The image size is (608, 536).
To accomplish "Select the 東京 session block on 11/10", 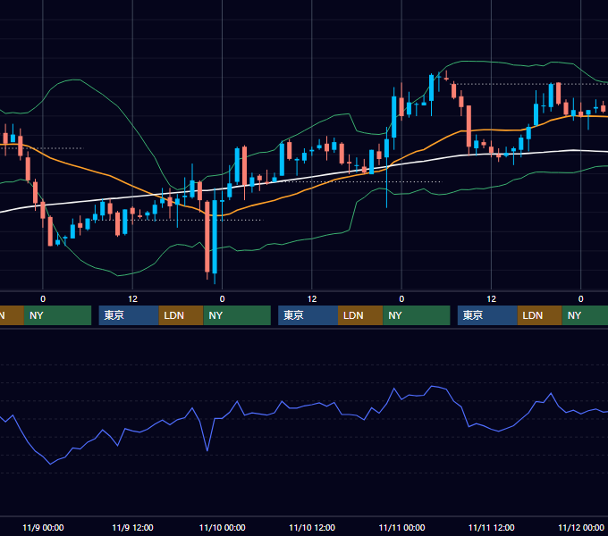I will [308, 315].
